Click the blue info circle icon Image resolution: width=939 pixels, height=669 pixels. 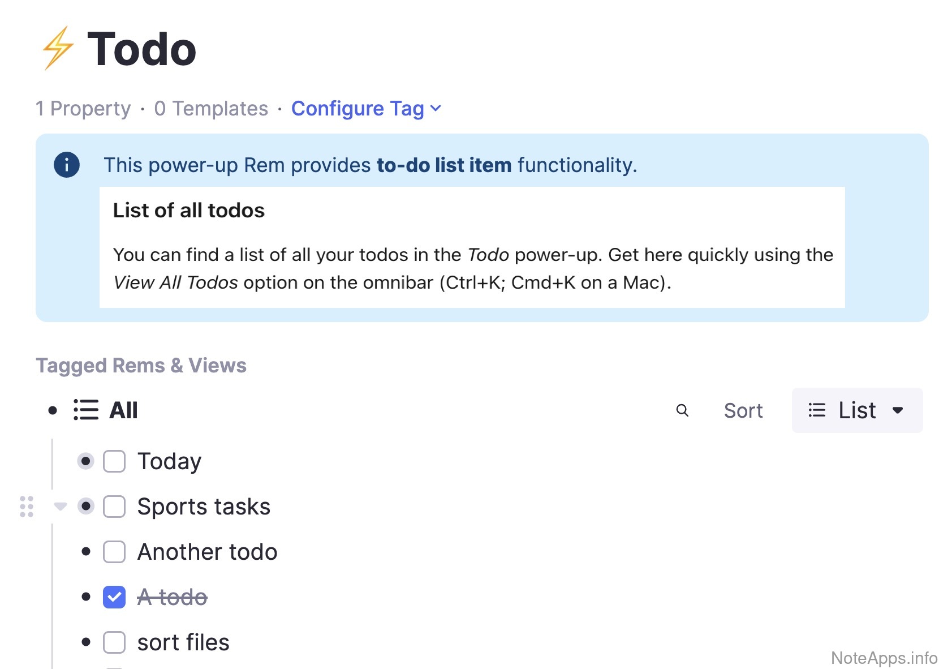click(x=67, y=165)
